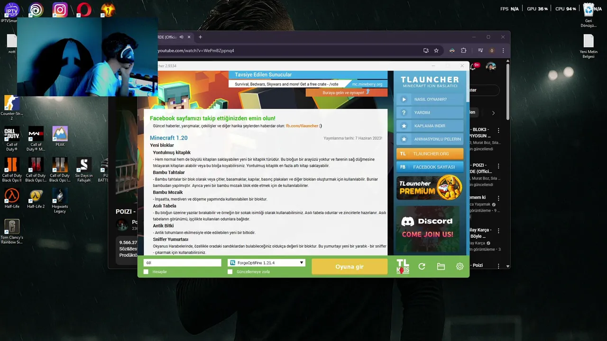Image resolution: width=607 pixels, height=341 pixels.
Task: Open the Instagram desktop shortcut
Action: (60, 10)
